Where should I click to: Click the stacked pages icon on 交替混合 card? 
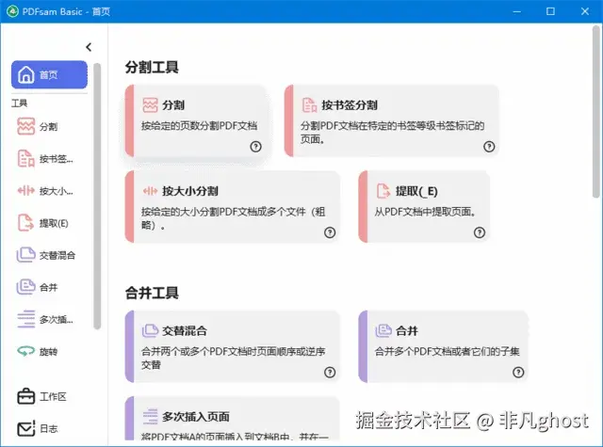click(x=150, y=330)
